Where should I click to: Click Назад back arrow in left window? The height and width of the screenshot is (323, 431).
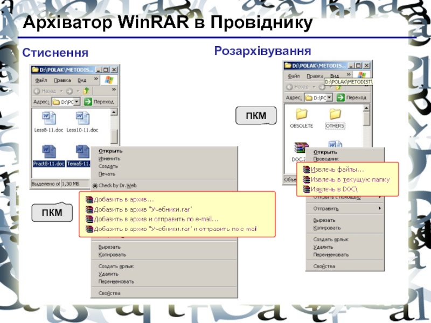[x=37, y=91]
